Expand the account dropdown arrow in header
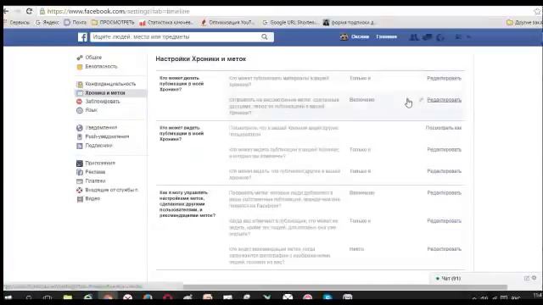This screenshot has height=305, width=543. (x=468, y=36)
